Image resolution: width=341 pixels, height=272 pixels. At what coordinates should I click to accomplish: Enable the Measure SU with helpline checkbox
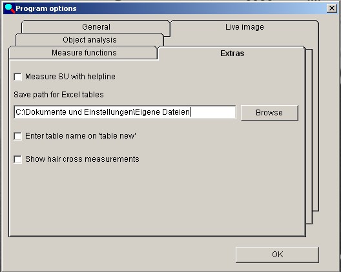(x=17, y=77)
